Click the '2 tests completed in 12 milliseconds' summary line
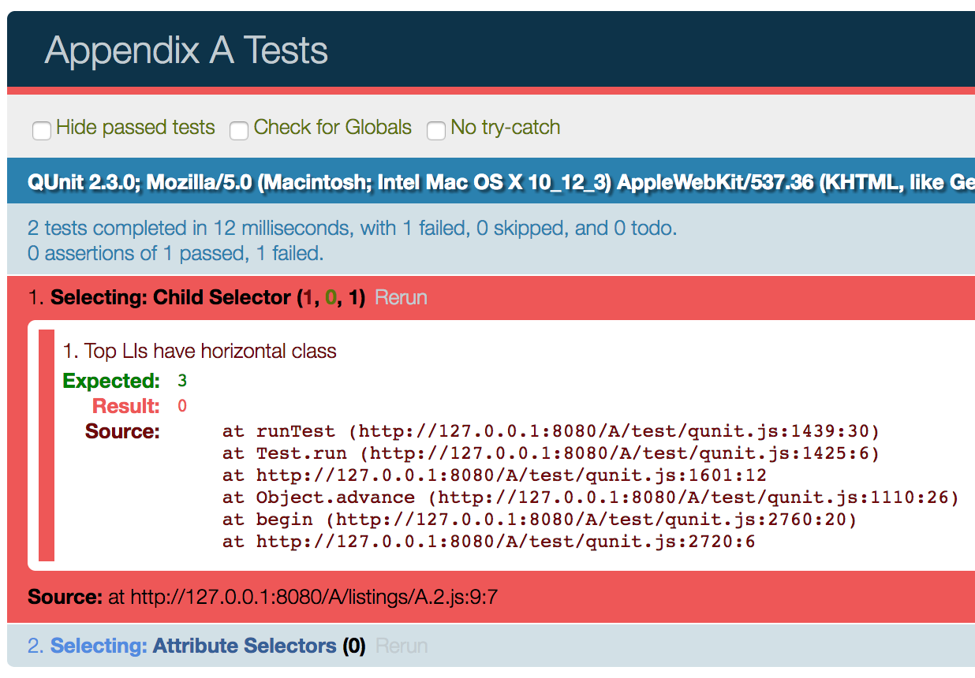This screenshot has height=678, width=975. pyautogui.click(x=353, y=229)
